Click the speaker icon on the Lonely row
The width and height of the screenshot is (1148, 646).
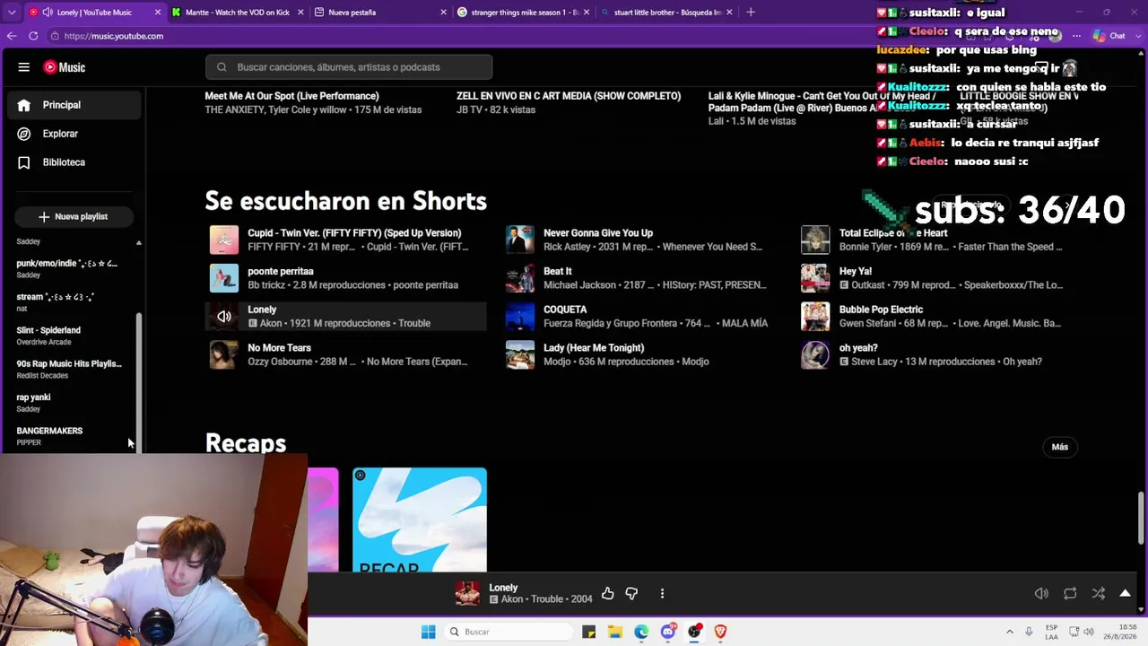tap(224, 316)
